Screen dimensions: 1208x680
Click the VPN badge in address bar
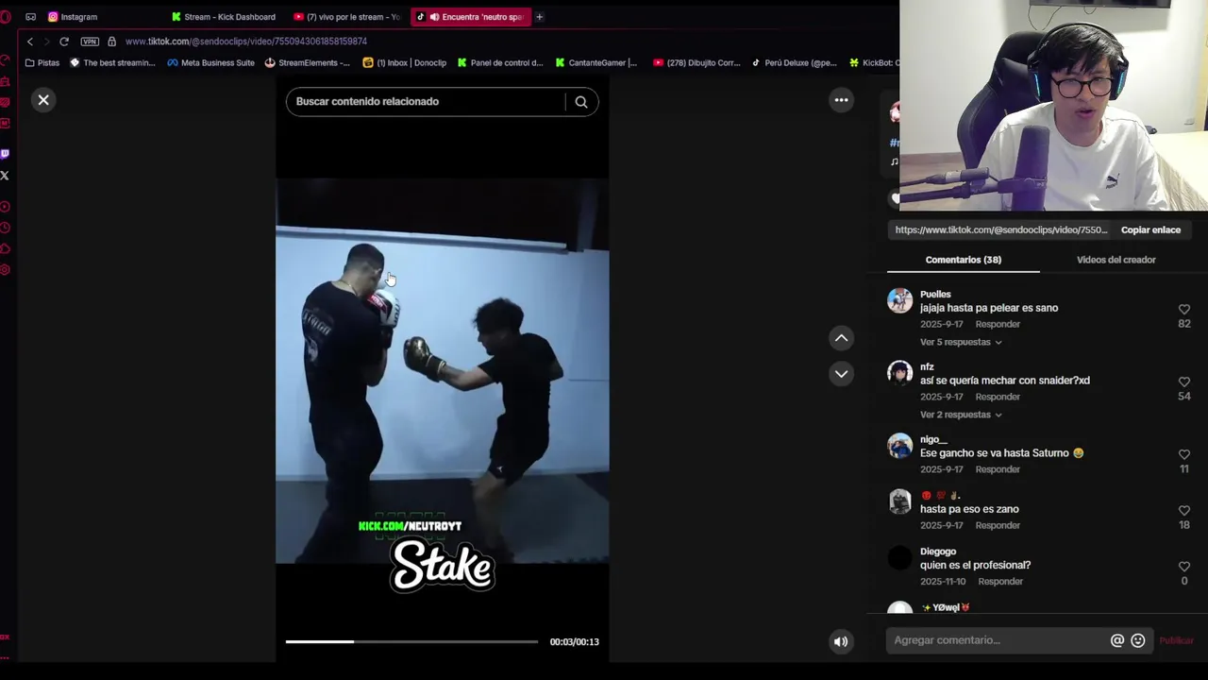pos(90,42)
